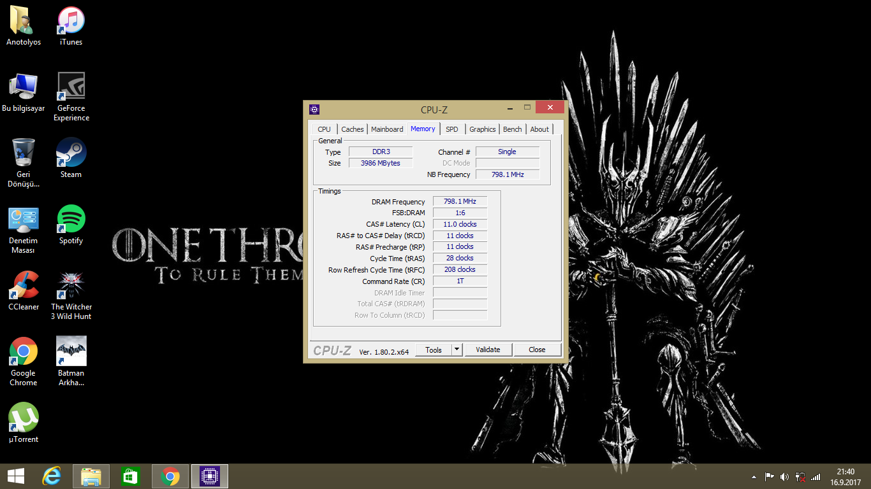Switch to the Graphics tab
This screenshot has height=489, width=871.
point(483,129)
